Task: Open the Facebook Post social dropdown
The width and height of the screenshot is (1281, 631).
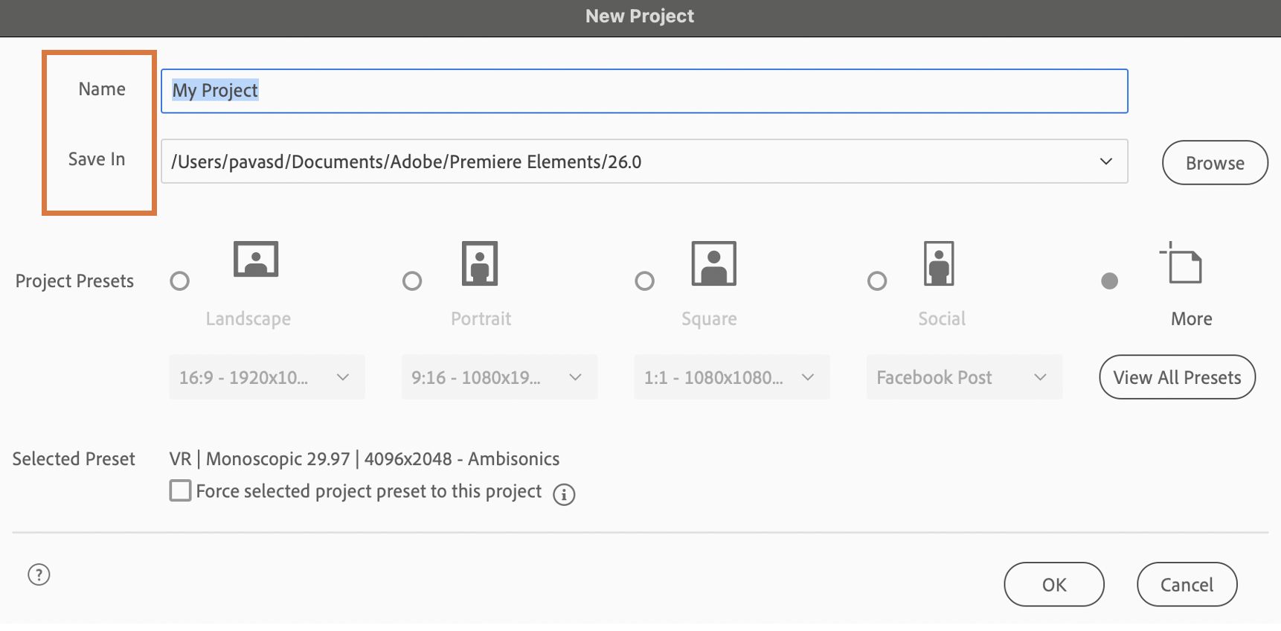Action: click(963, 377)
